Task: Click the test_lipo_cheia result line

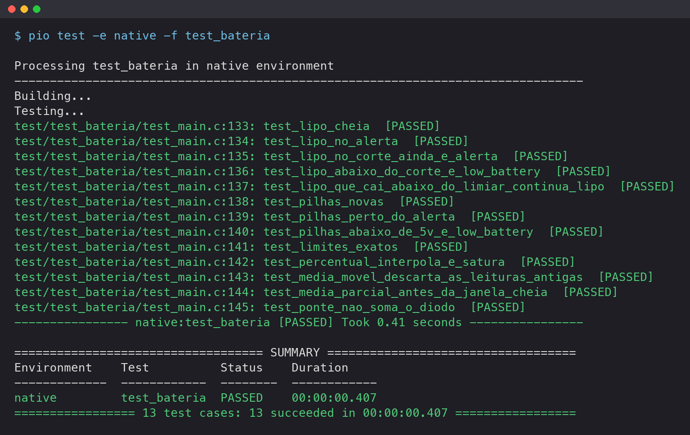Action: [x=227, y=126]
